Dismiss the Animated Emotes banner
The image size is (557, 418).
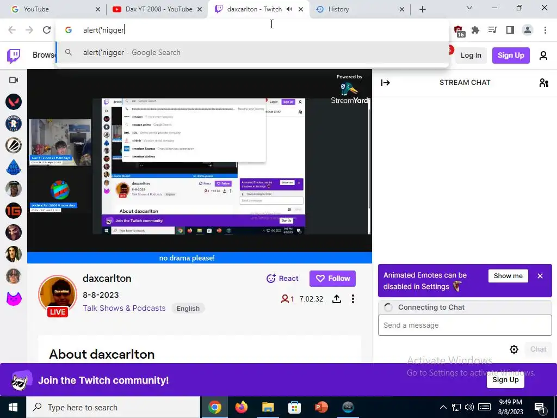540,276
